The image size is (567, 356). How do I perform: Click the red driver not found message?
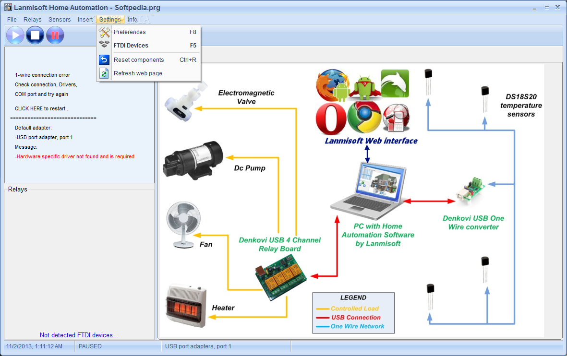coord(74,156)
